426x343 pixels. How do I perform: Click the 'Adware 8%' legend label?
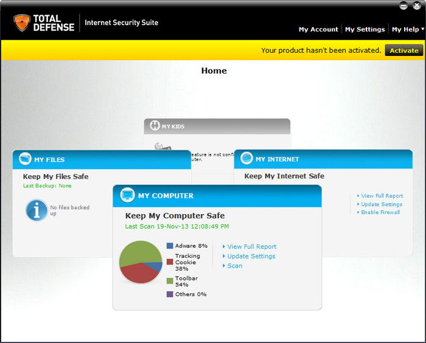click(191, 246)
